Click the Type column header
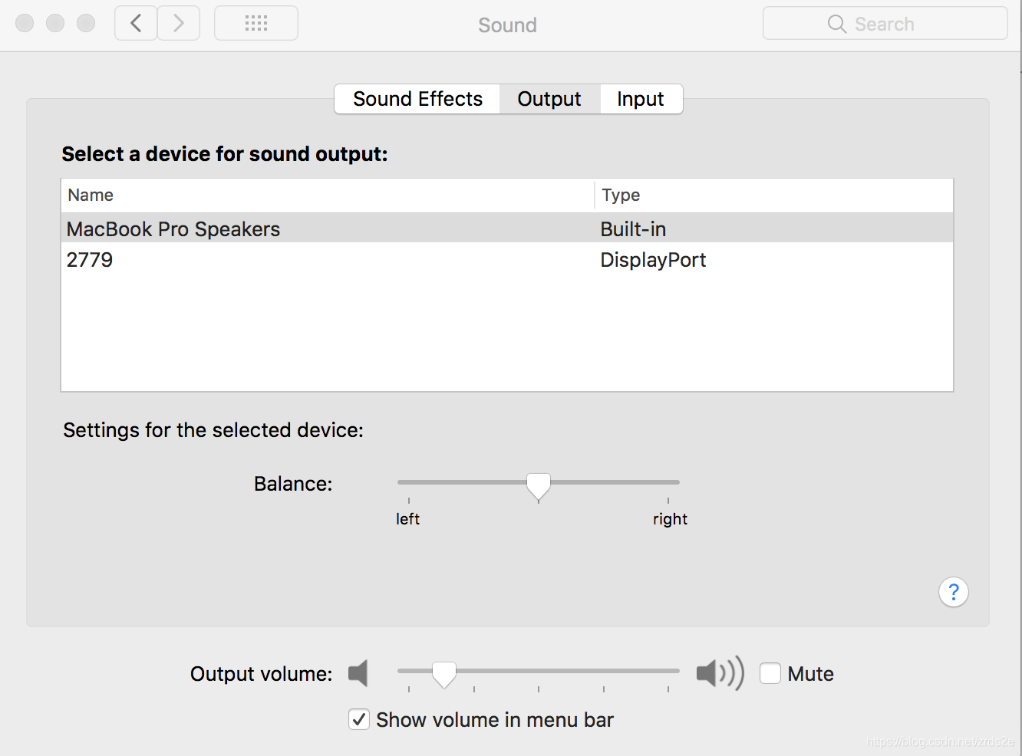Image resolution: width=1022 pixels, height=756 pixels. coord(774,195)
